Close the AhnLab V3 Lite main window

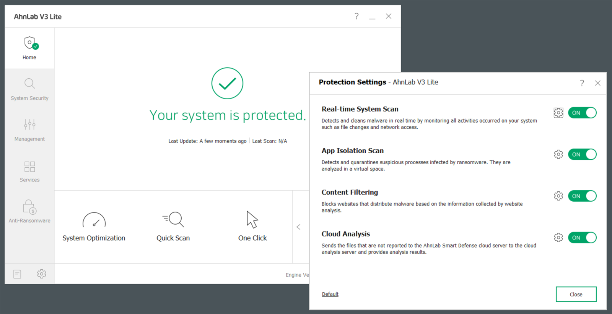[x=389, y=16]
